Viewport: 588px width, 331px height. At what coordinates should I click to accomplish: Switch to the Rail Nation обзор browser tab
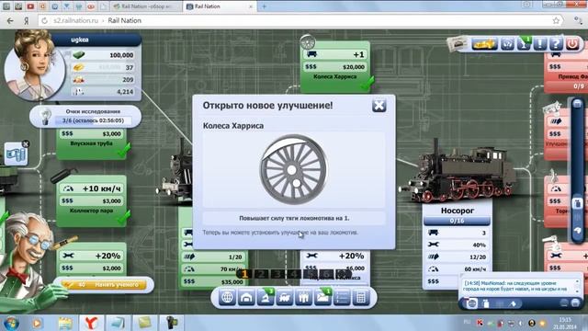[x=147, y=6]
